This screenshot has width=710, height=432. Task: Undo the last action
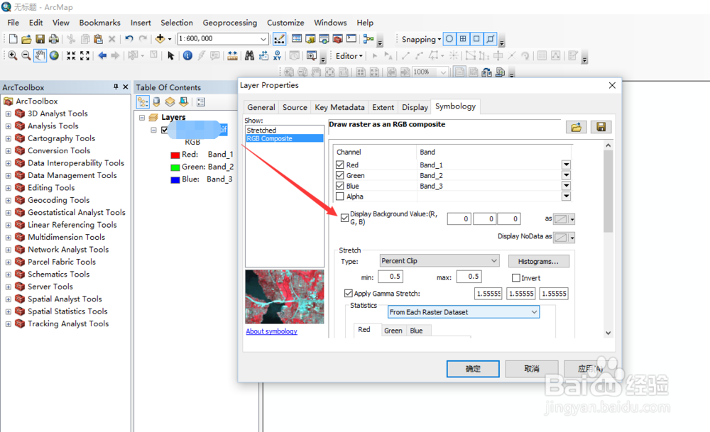129,39
